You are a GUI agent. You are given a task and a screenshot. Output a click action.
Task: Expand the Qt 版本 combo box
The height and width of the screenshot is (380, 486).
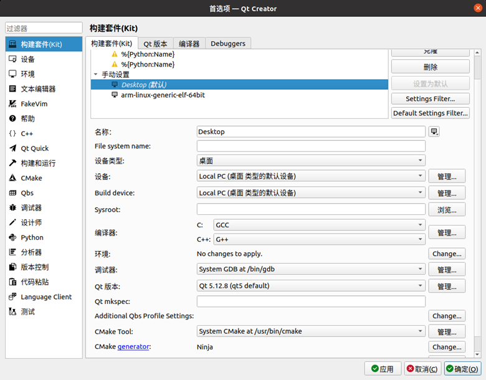311,286
